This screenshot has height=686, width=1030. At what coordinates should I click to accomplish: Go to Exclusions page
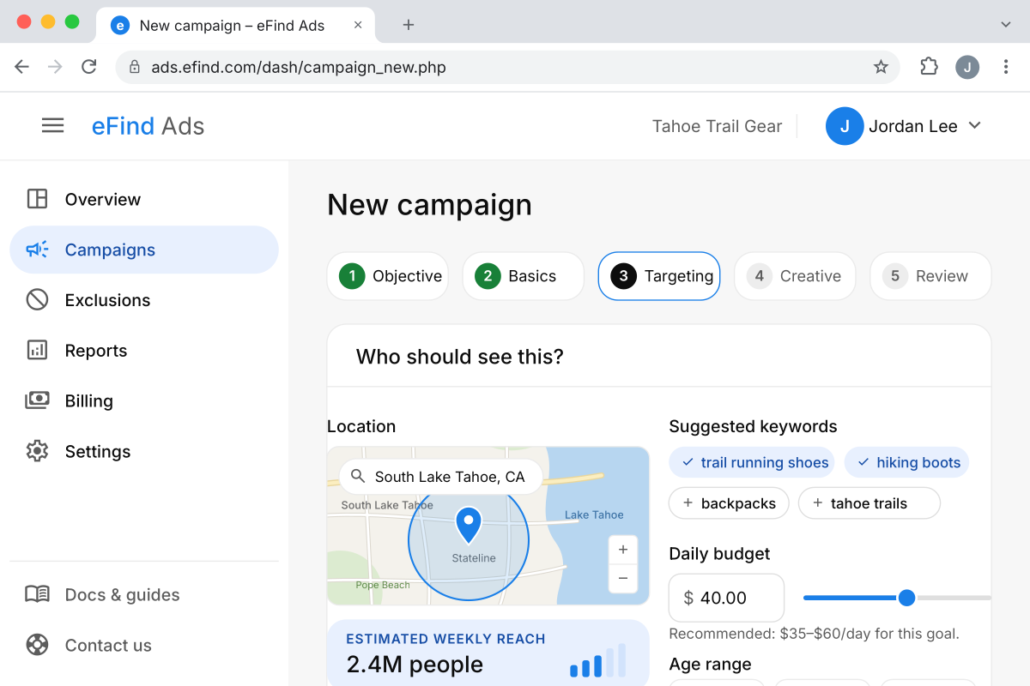tap(144, 300)
